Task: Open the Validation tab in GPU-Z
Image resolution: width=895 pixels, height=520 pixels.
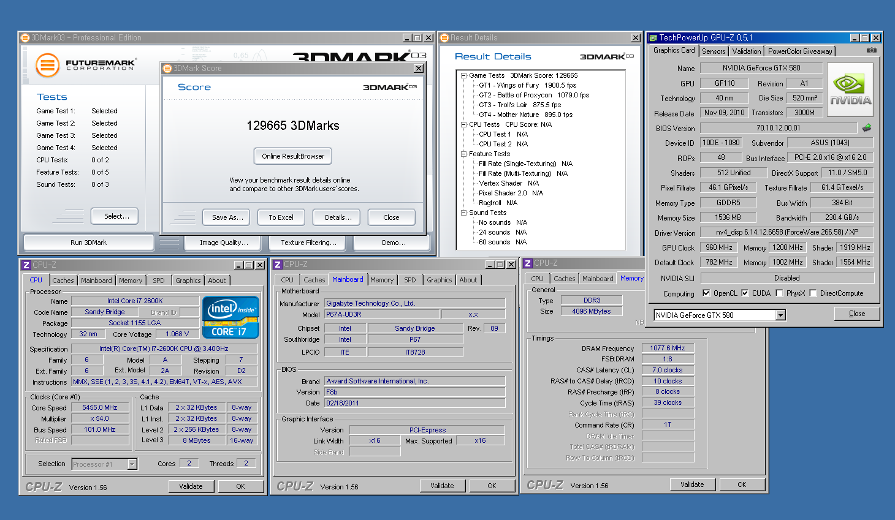Action: (746, 51)
